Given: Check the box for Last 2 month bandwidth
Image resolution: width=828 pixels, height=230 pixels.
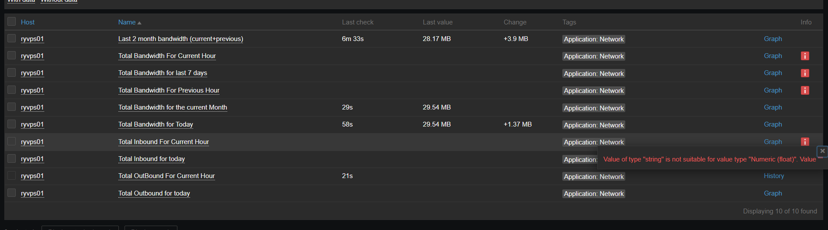Looking at the screenshot, I should click(12, 38).
